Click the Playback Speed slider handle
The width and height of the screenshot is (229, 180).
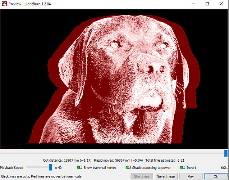[50, 167]
